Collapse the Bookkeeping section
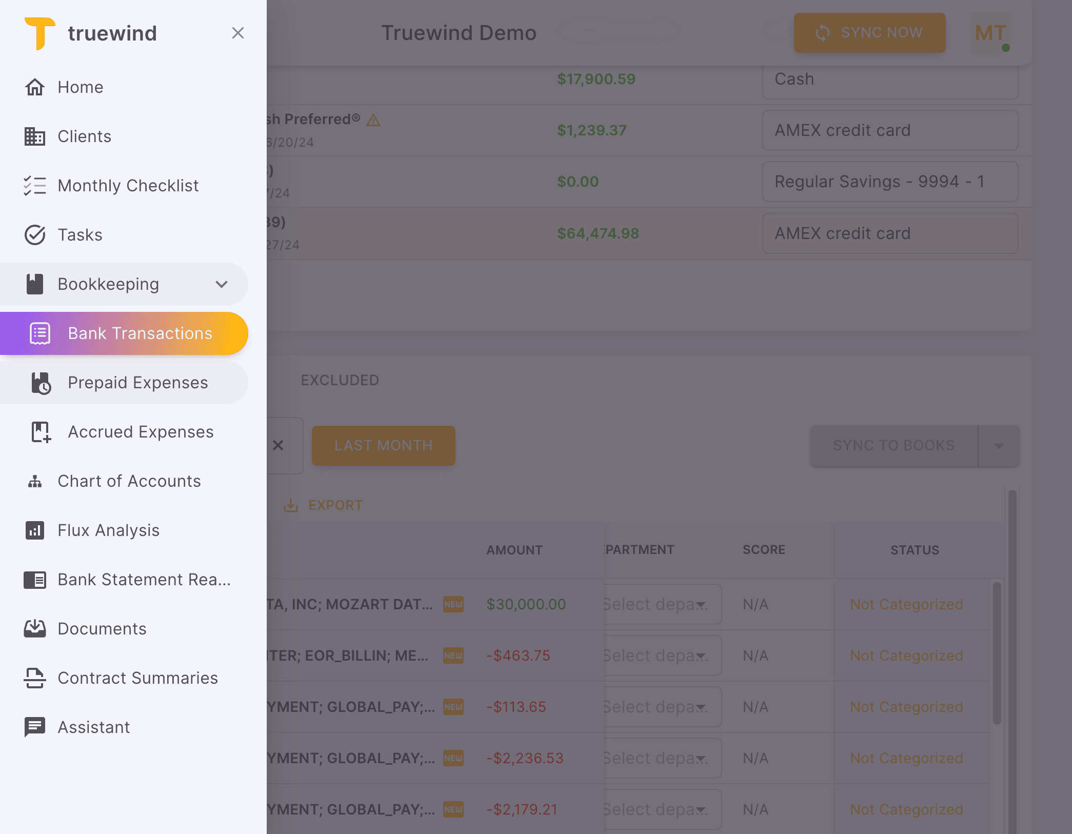Screen dimensions: 1072x834 coord(221,284)
